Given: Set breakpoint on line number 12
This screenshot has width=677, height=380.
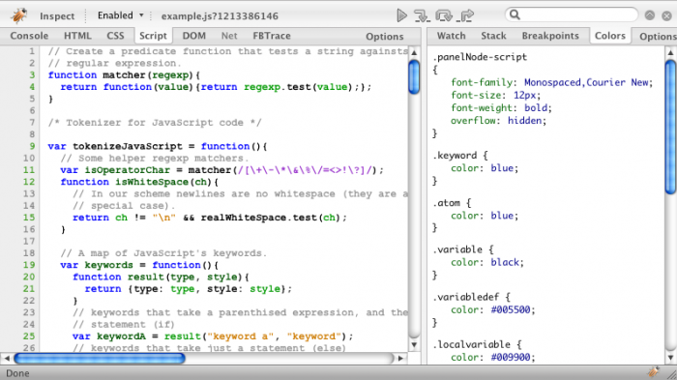Looking at the screenshot, I should [29, 182].
